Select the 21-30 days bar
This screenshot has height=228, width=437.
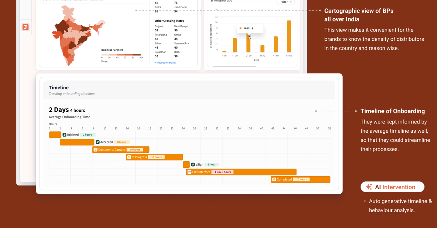pos(248,43)
